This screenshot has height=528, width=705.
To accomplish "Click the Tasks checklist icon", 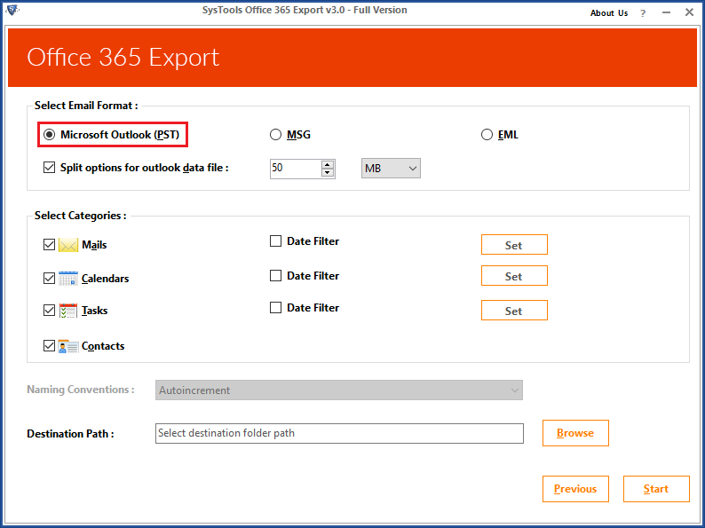I will tap(68, 311).
